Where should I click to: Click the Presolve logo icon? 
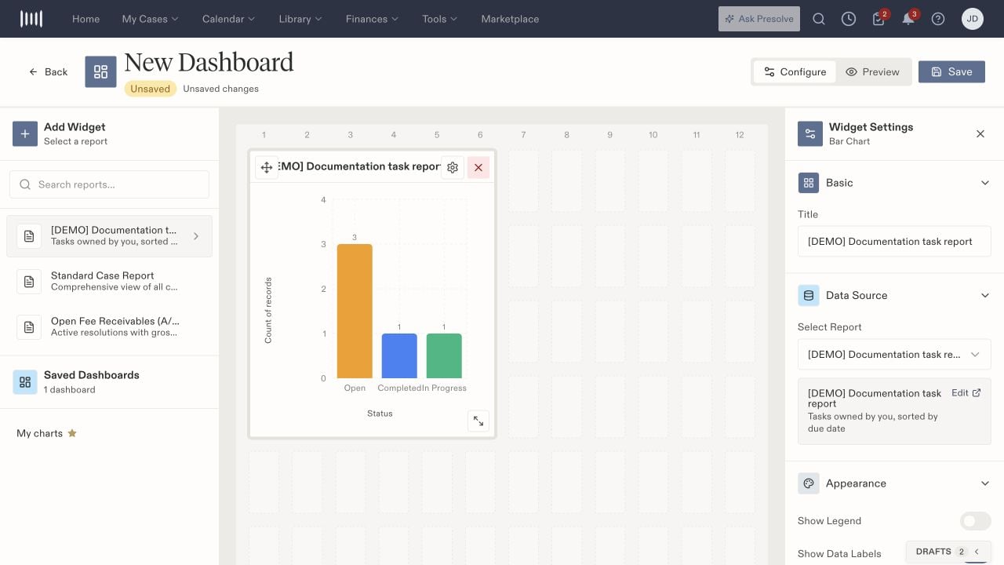[31, 19]
